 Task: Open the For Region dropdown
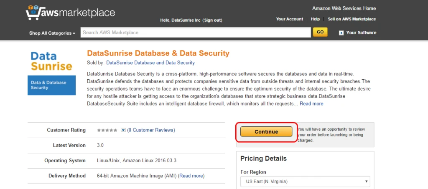coord(305,181)
